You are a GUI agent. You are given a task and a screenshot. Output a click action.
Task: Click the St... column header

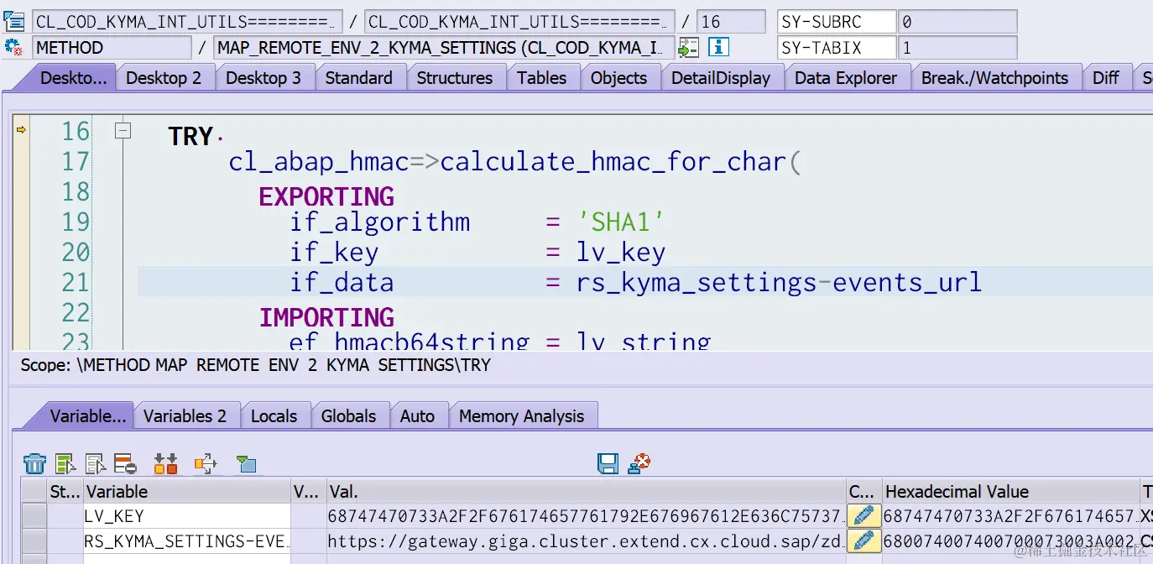(65, 492)
